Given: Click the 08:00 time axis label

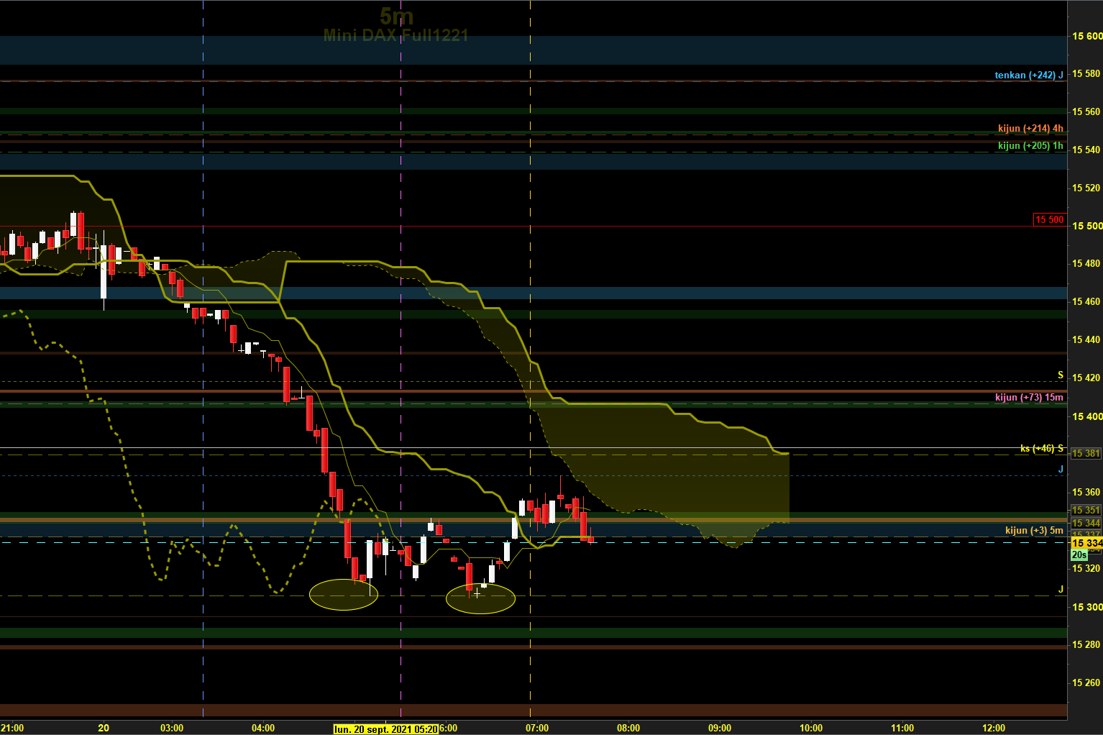Looking at the screenshot, I should click(x=628, y=728).
